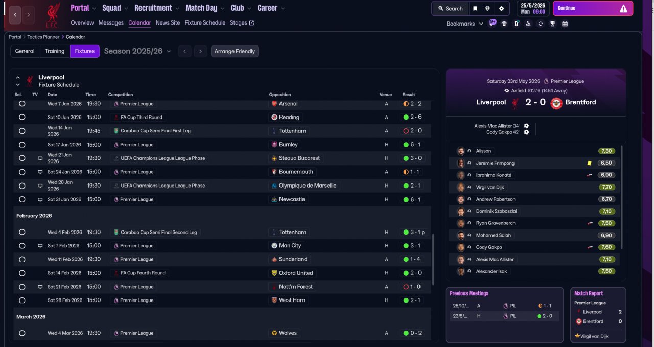This screenshot has width=654, height=347.
Task: Click the Search button
Action: click(450, 8)
